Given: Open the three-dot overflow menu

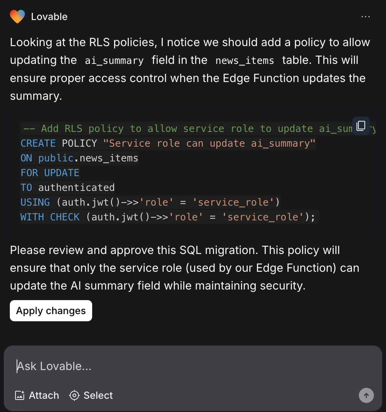Looking at the screenshot, I should tap(365, 16).
